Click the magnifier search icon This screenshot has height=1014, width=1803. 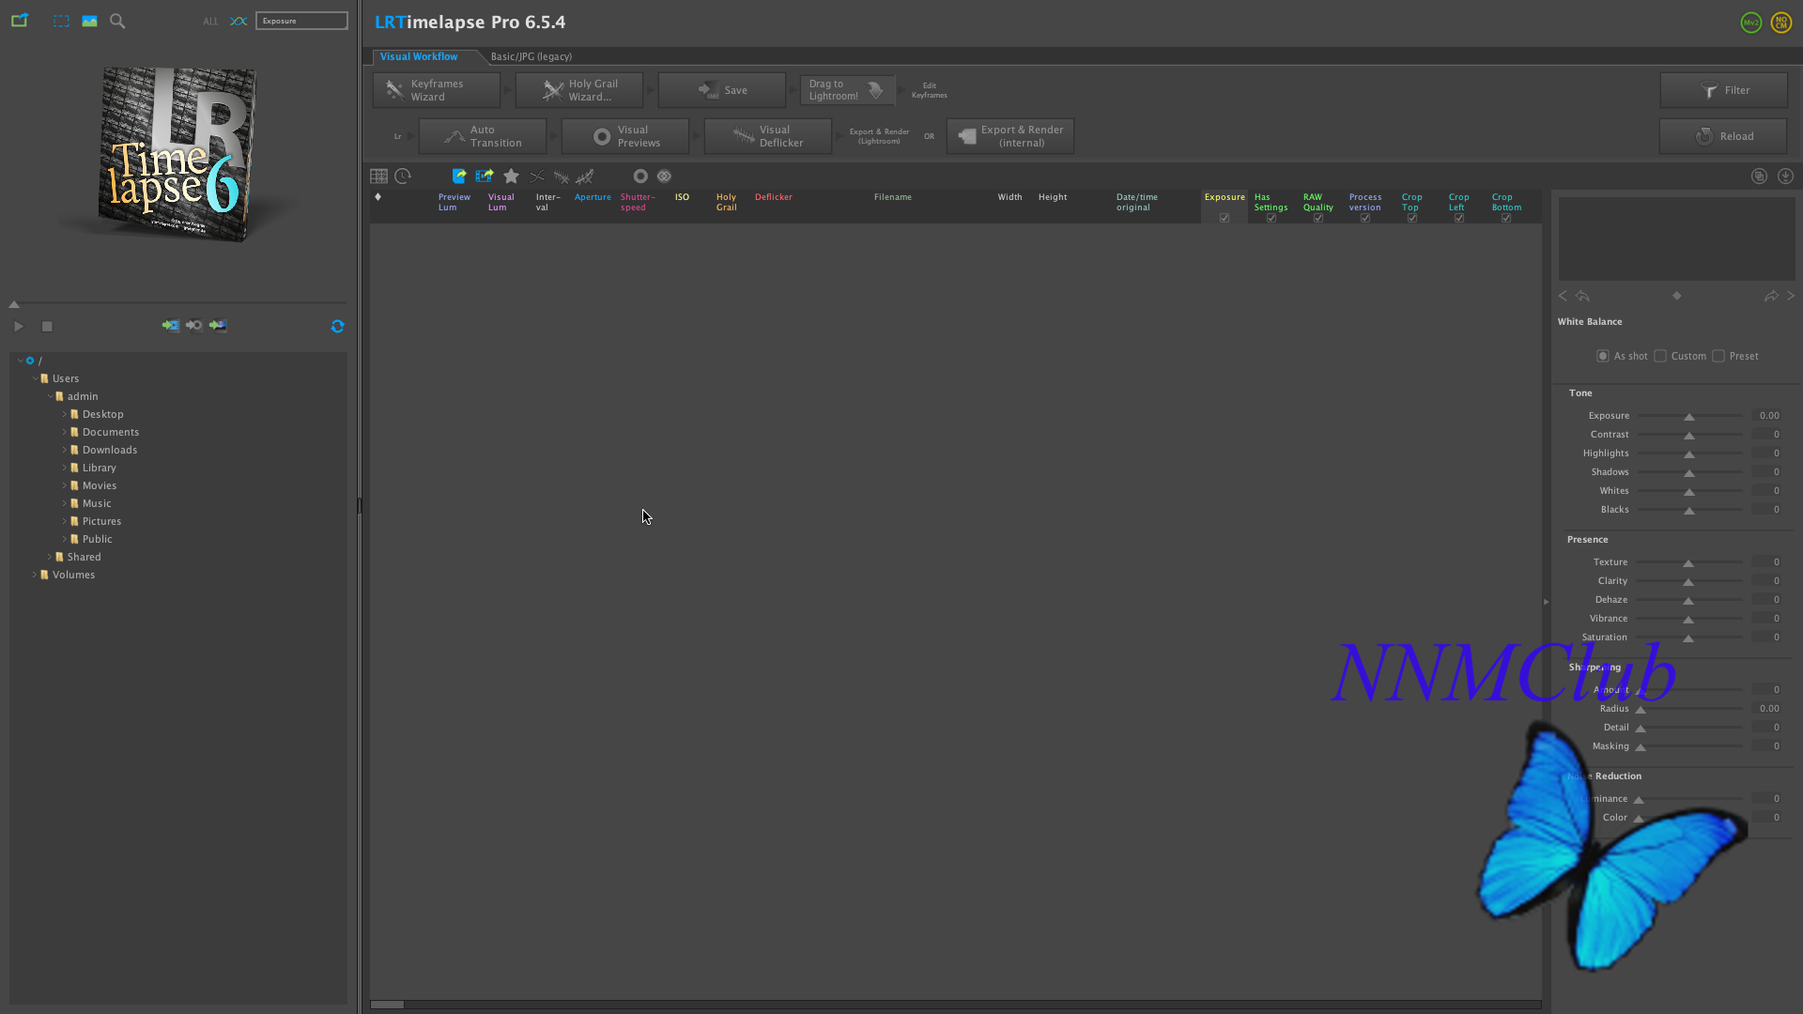[117, 21]
